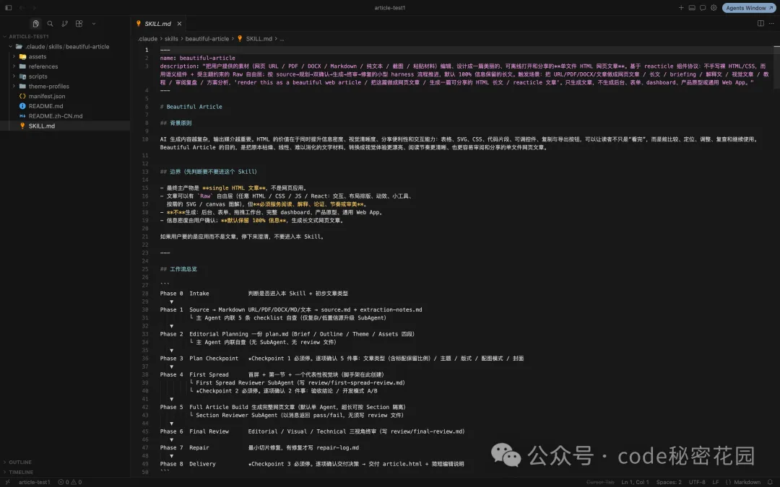780x487 pixels.
Task: Click README.zh-CN.md markdown file icon
Action: pos(22,116)
